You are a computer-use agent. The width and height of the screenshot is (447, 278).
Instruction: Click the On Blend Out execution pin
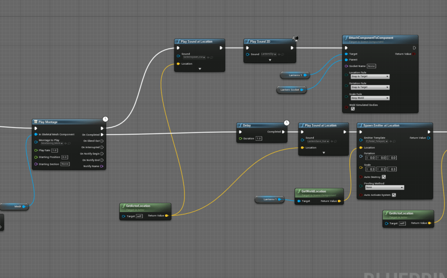[102, 141]
